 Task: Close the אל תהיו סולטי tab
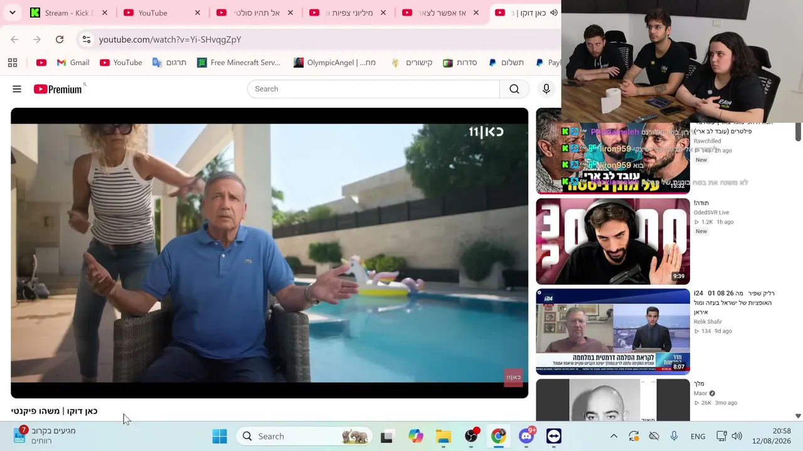pyautogui.click(x=290, y=13)
